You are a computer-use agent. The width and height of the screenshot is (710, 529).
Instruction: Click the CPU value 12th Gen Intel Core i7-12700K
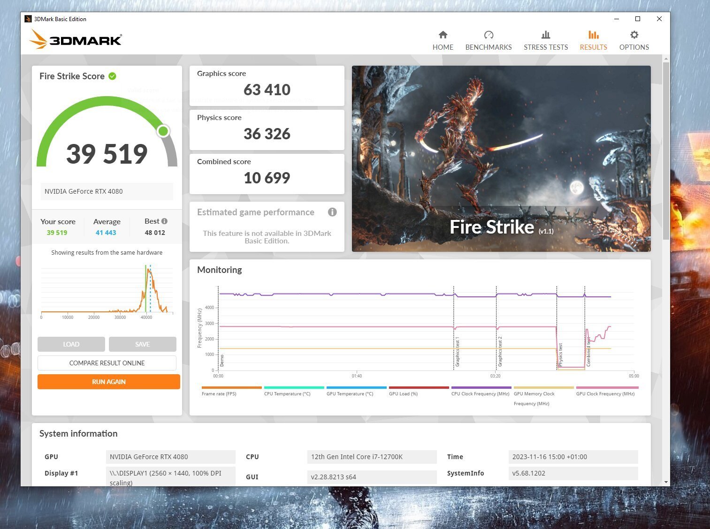pos(372,457)
